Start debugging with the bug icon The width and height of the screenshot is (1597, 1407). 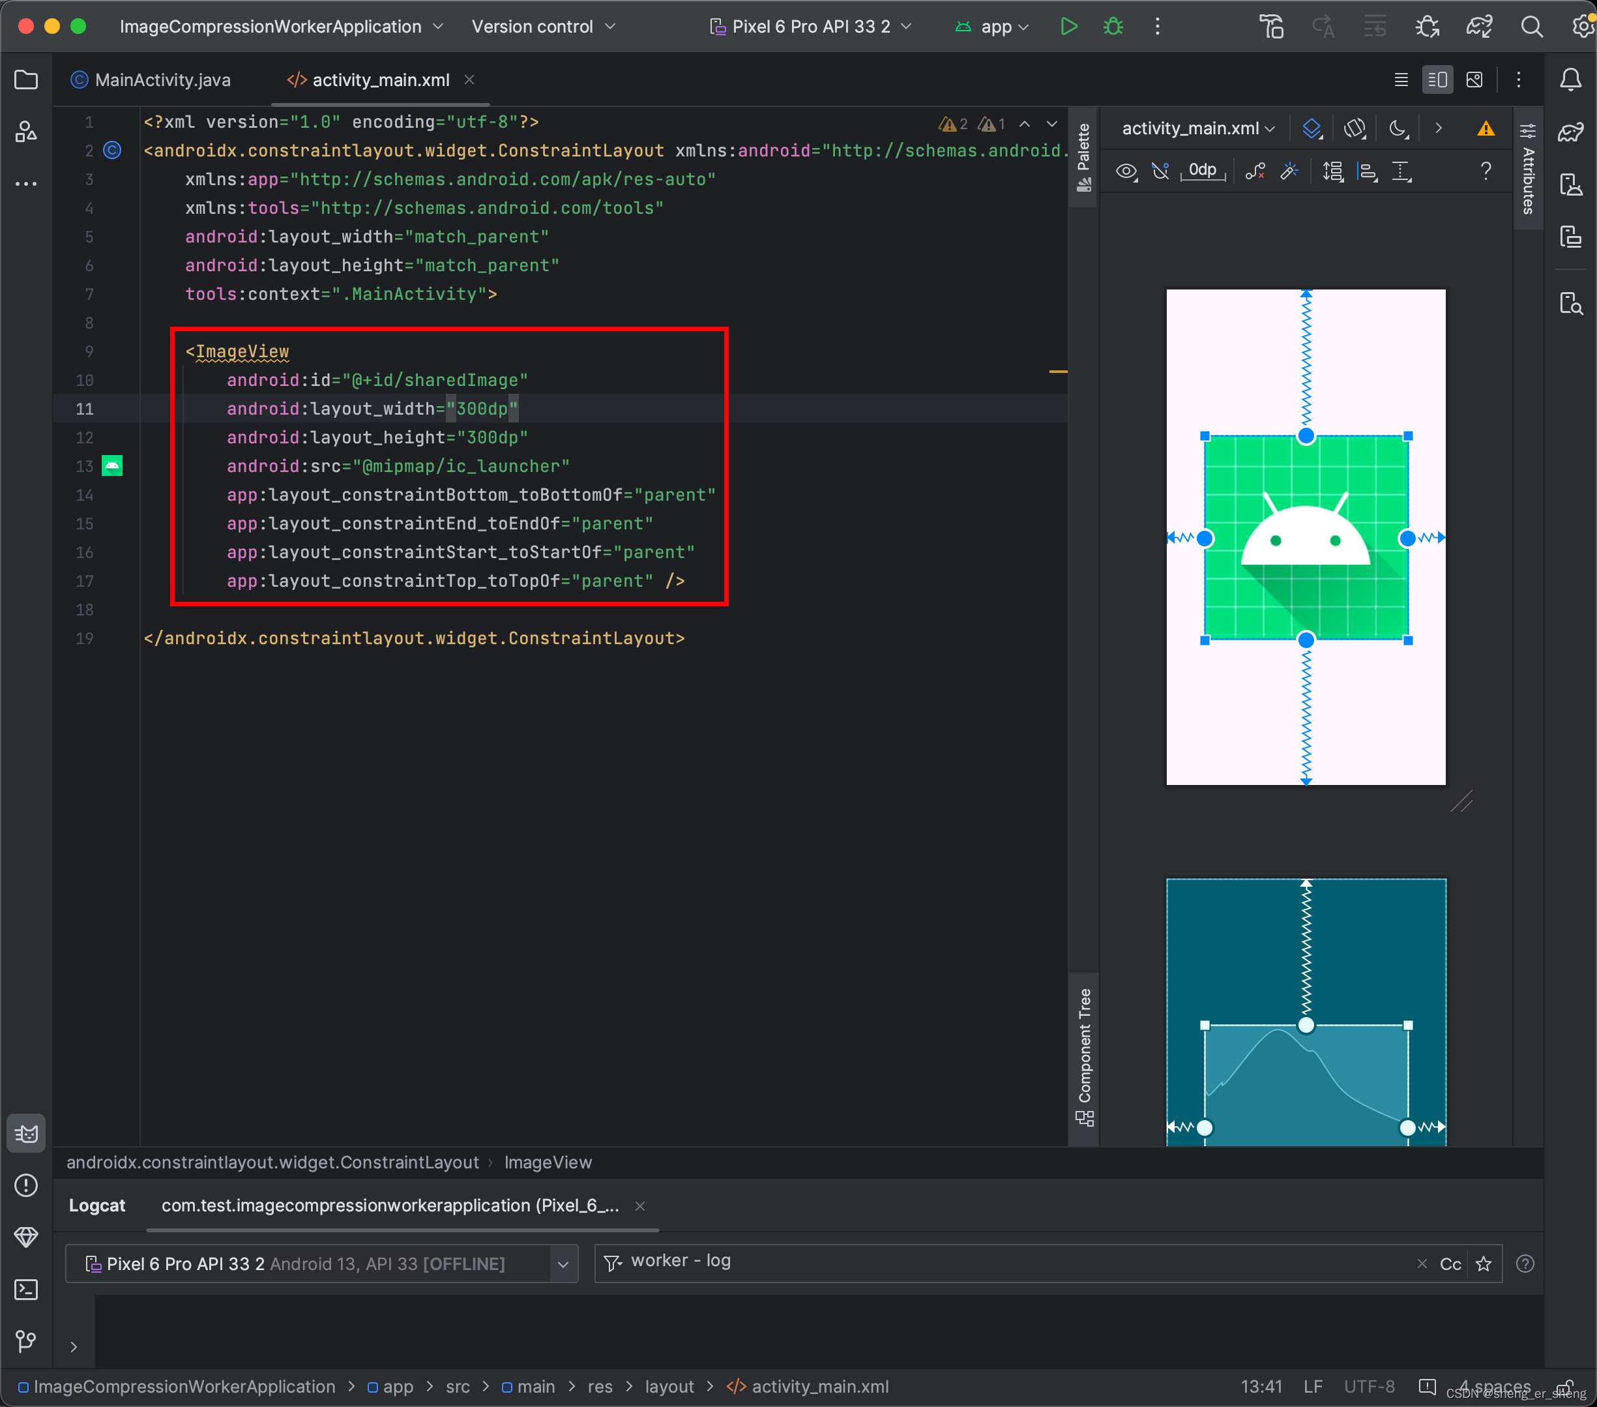(1113, 27)
